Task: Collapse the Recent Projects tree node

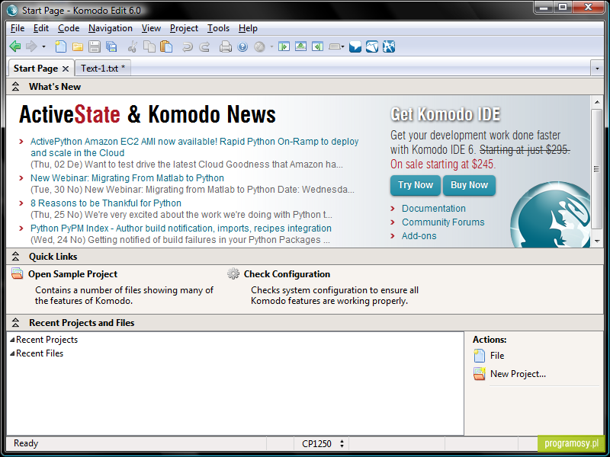Action: pyautogui.click(x=12, y=340)
